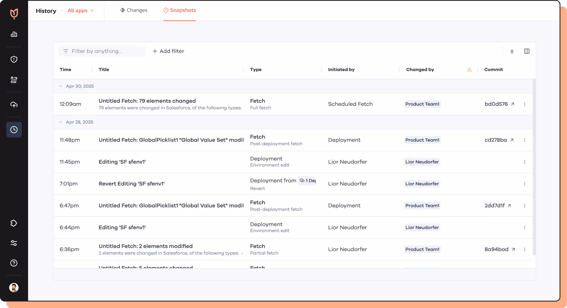The width and height of the screenshot is (567, 308).
Task: Open the cloud upload deploy icon in sidebar
Action: click(14, 105)
